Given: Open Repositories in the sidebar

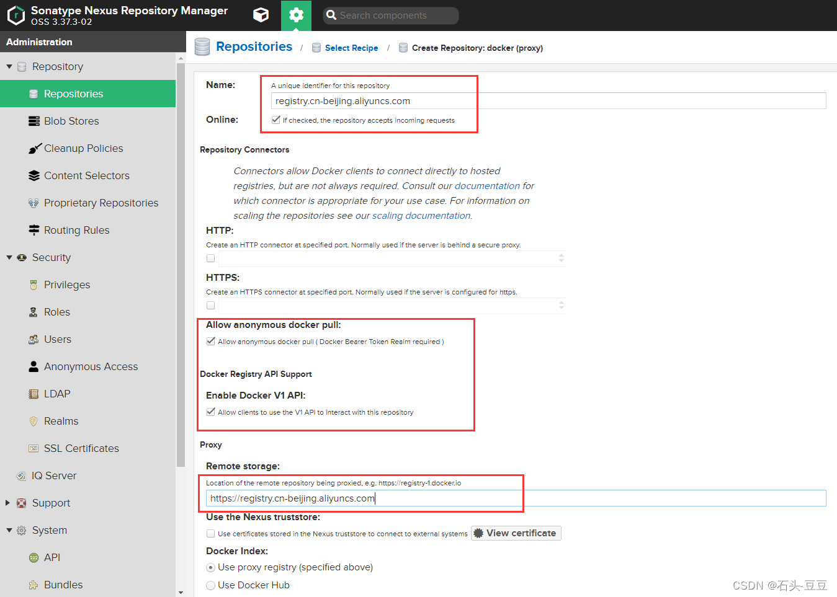Looking at the screenshot, I should (x=87, y=94).
